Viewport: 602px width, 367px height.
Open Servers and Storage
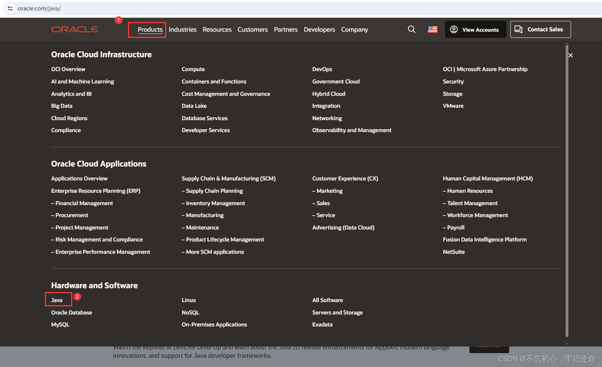point(338,313)
